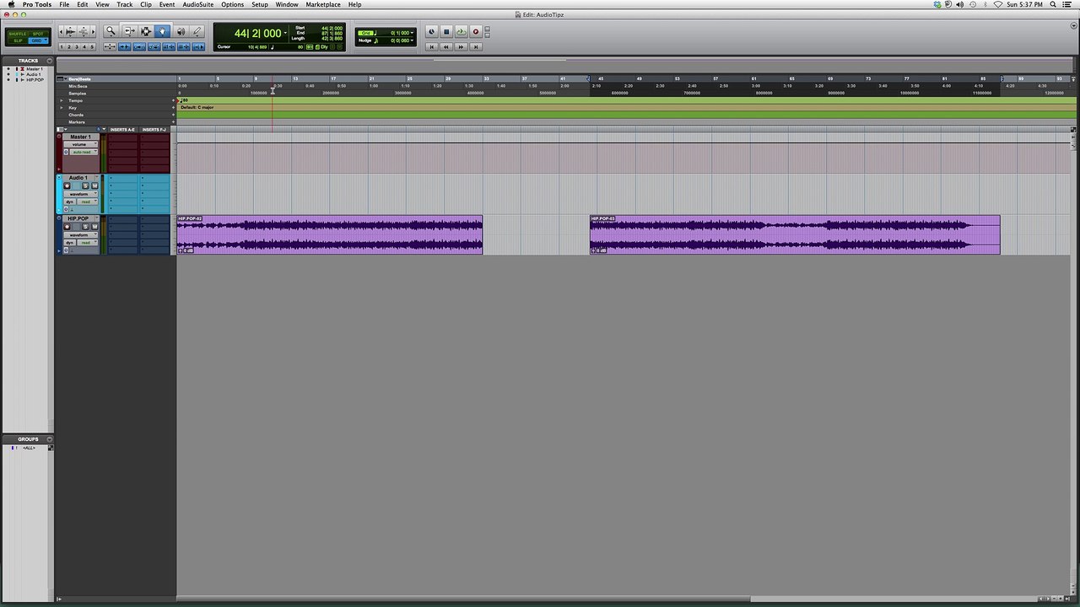The image size is (1080, 607).
Task: Open Nudge value dropdown
Action: [x=412, y=40]
